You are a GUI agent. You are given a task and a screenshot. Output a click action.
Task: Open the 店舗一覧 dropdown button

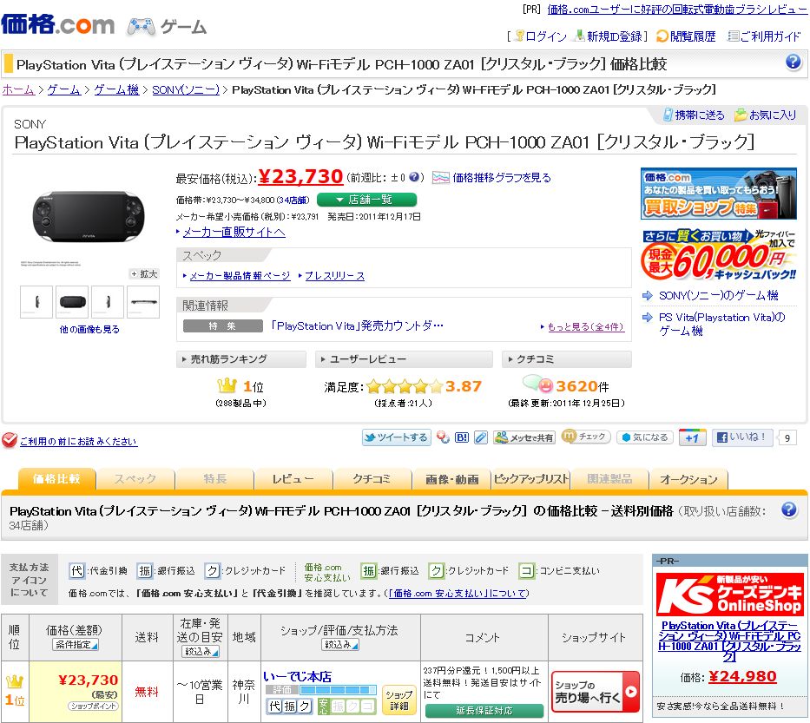click(366, 200)
